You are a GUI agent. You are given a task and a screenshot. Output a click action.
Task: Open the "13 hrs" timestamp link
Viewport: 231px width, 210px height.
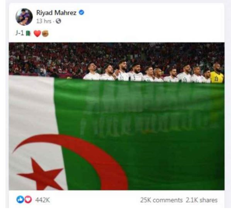pos(44,21)
